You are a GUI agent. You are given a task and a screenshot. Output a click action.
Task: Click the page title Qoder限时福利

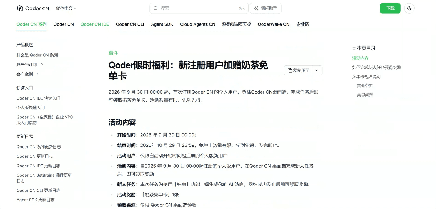point(188,70)
